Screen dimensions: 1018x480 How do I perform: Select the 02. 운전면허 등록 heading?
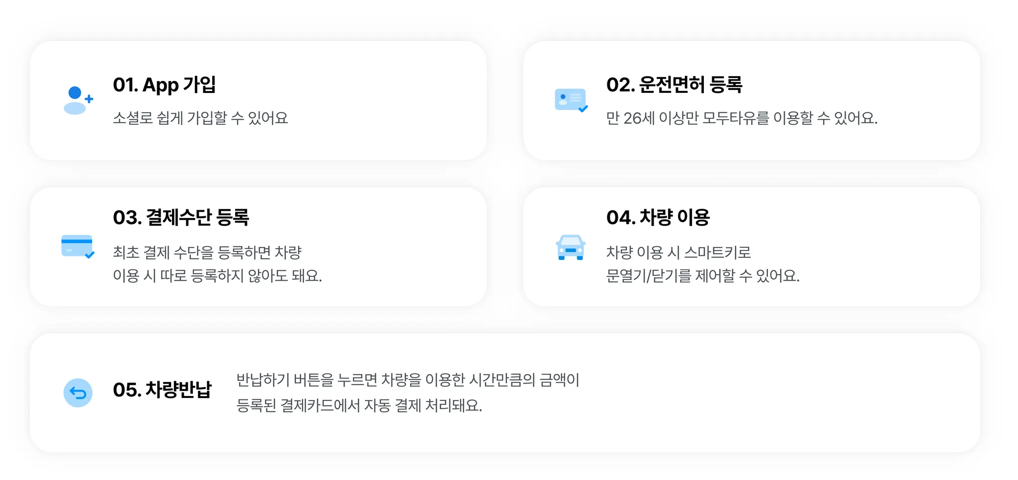point(674,84)
